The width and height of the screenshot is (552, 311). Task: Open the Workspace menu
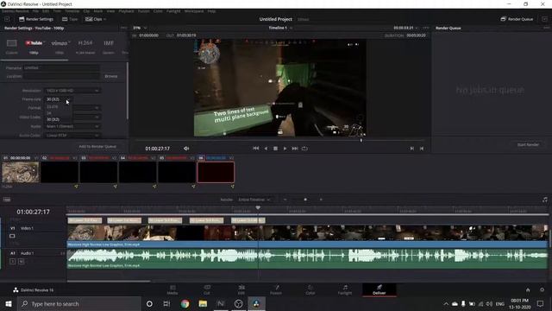194,11
